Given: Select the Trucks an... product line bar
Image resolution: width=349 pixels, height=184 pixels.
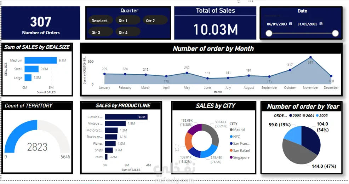Looking at the screenshot, I should 111,137.
